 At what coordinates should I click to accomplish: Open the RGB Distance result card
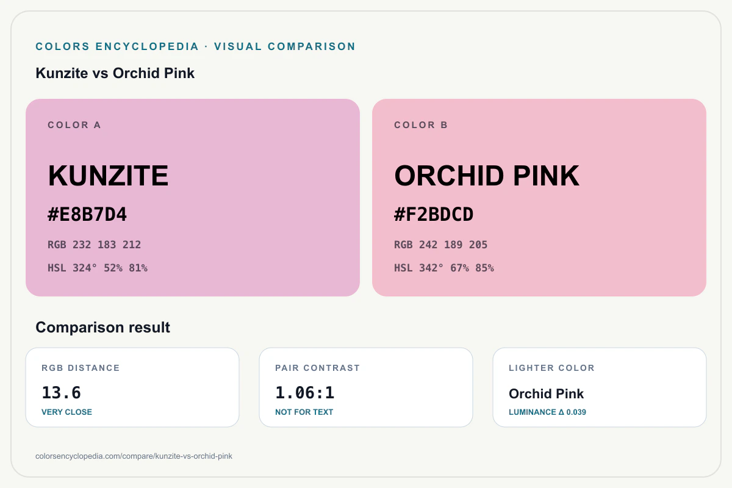pyautogui.click(x=132, y=387)
